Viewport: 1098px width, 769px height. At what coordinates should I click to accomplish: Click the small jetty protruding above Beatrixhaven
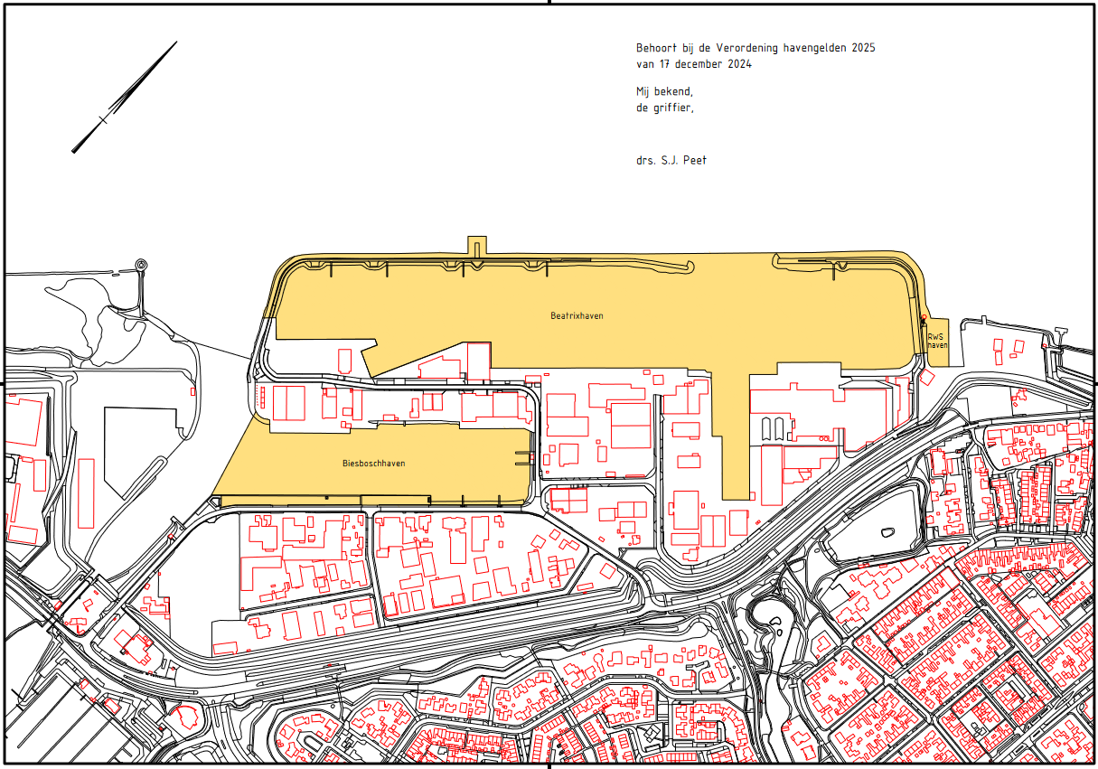click(476, 246)
